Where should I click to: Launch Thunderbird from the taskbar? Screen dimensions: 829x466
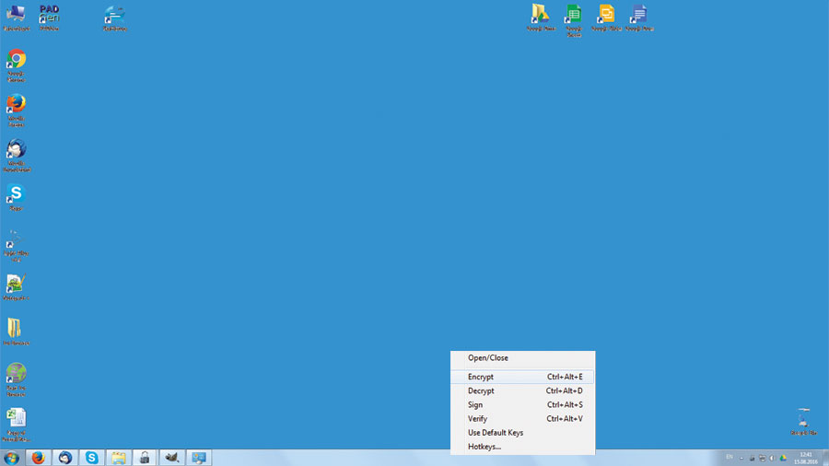[65, 458]
